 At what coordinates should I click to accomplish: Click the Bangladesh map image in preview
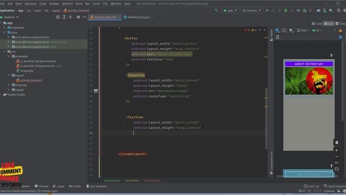(309, 81)
